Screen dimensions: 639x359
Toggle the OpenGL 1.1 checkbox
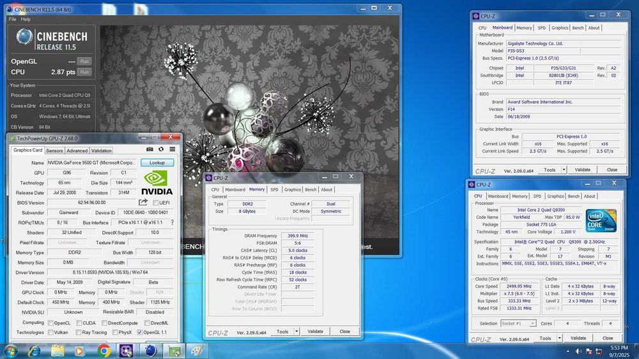click(140, 332)
